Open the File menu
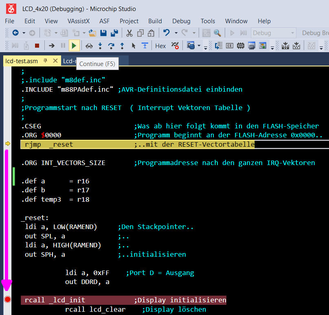Screen dimensions: 329x315 [9, 21]
